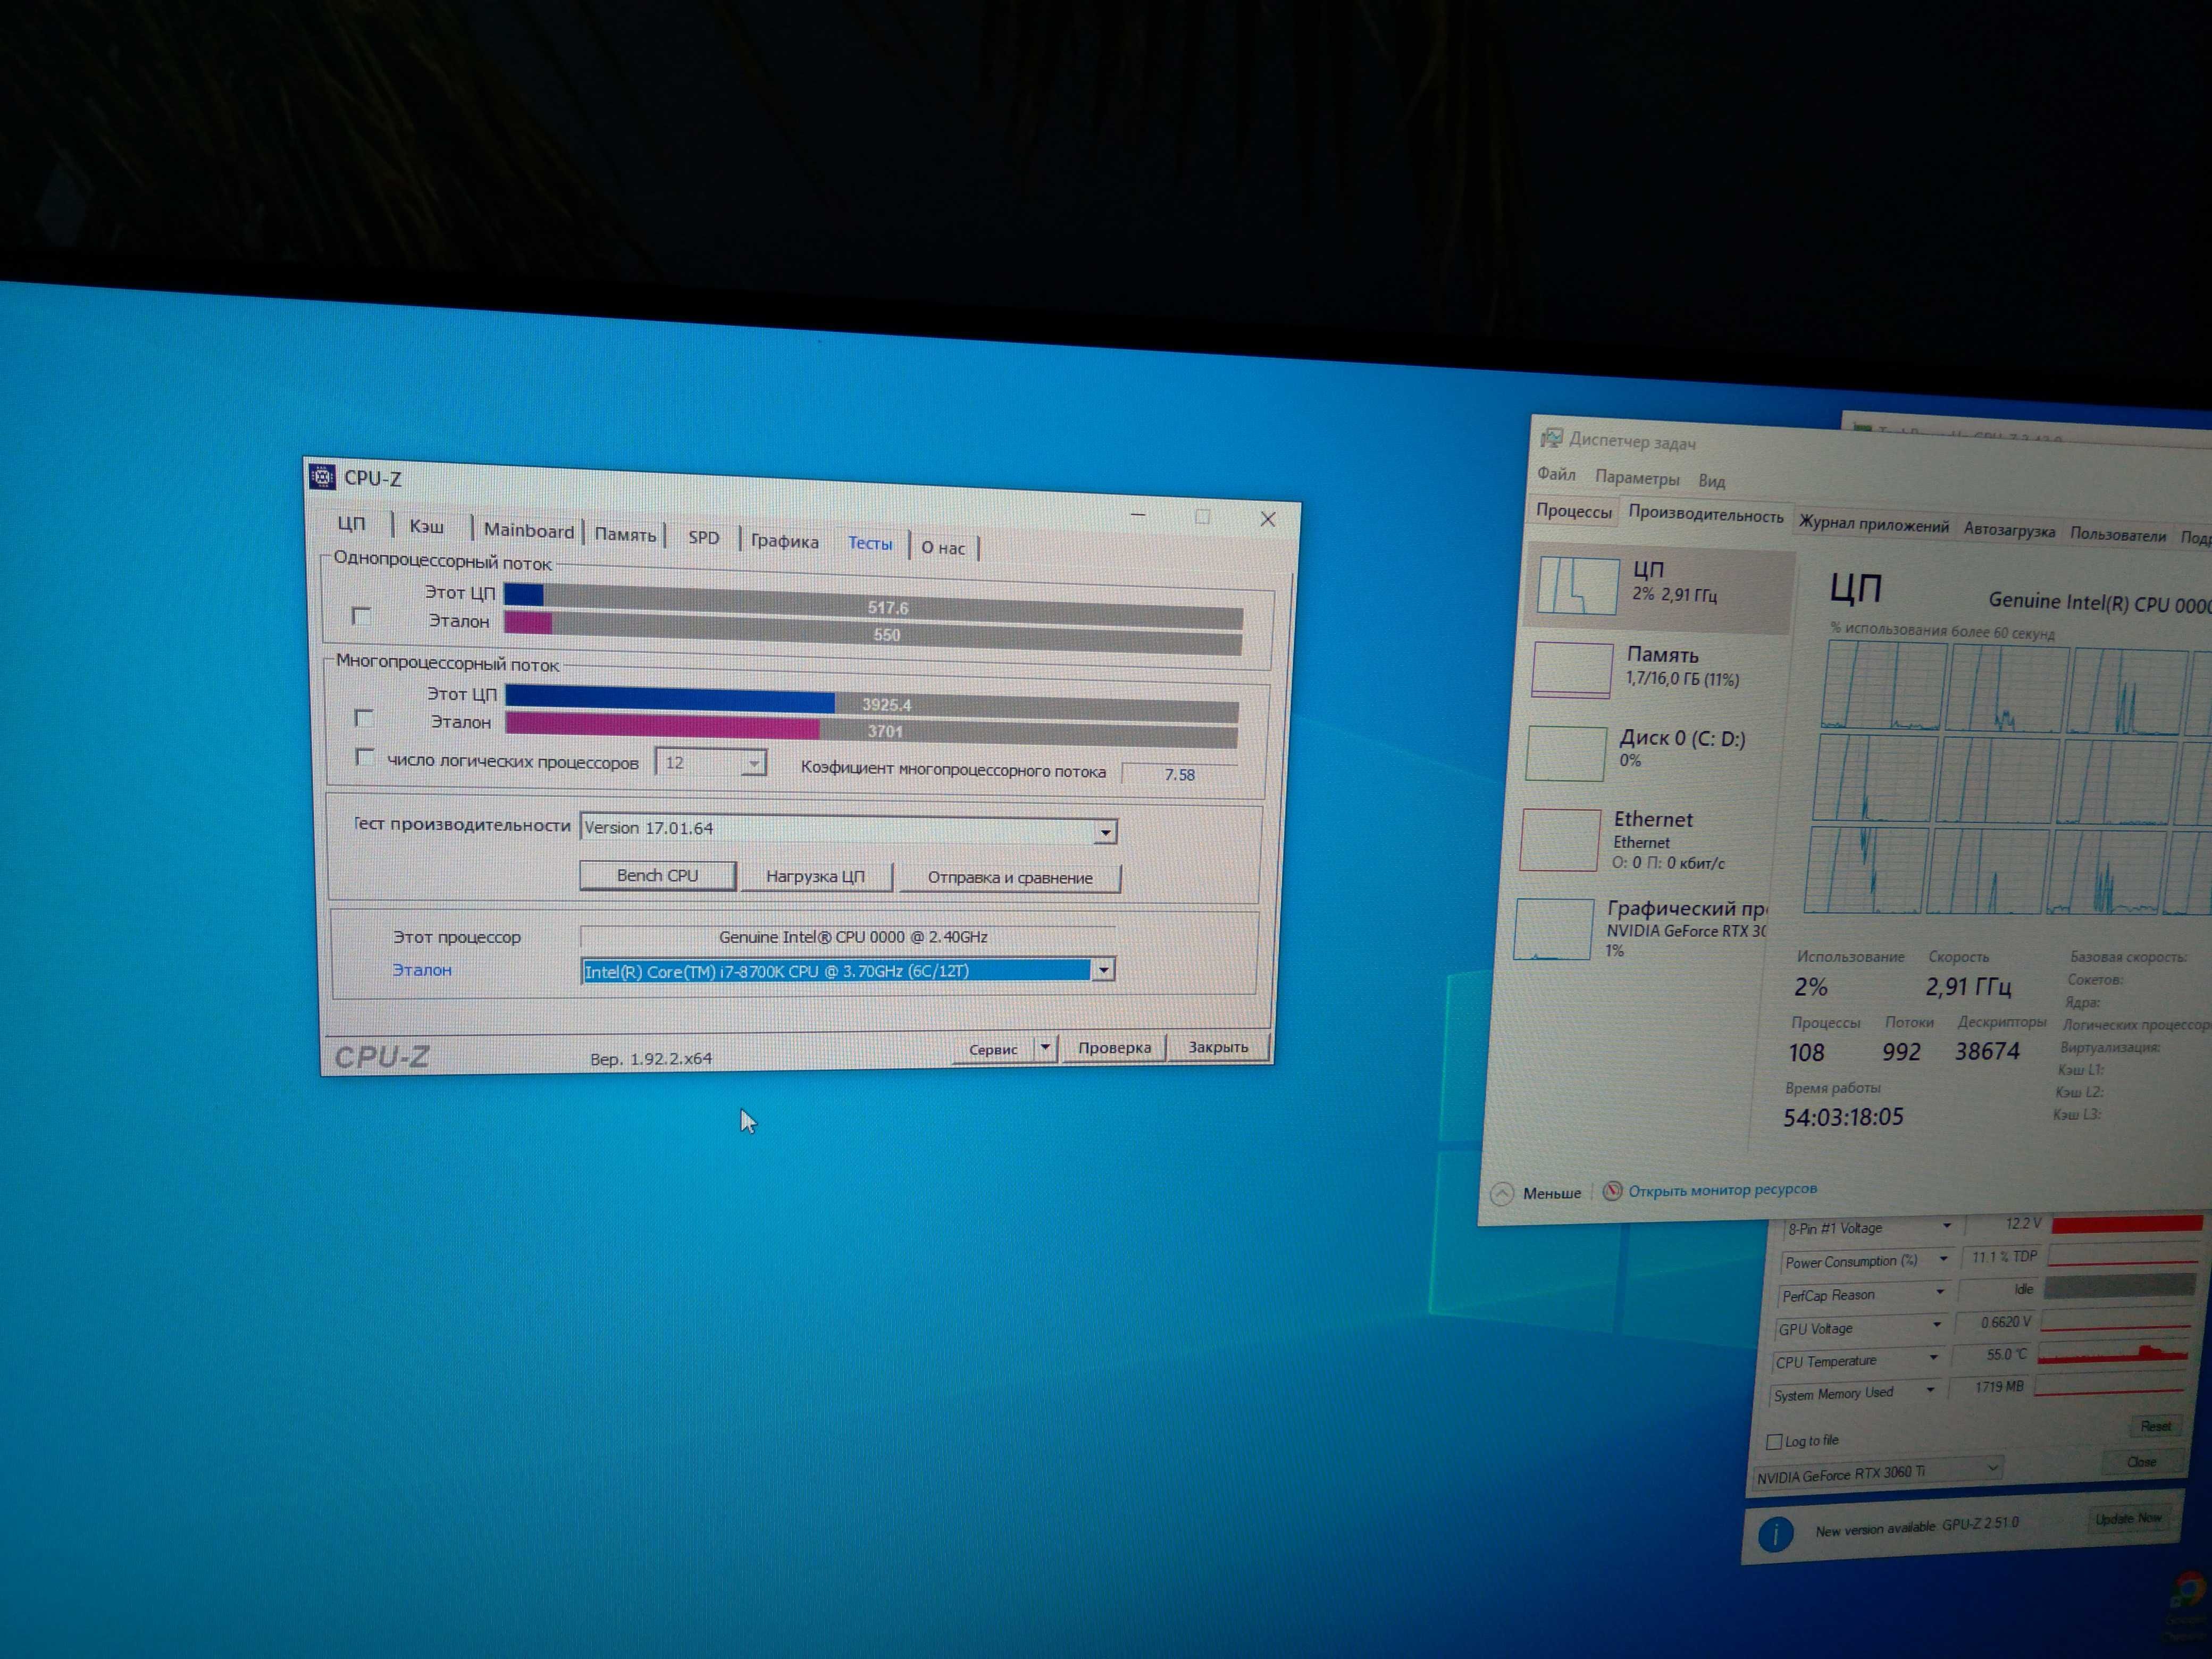
Task: Click the Close button in GPU-Z
Action: point(2141,1462)
